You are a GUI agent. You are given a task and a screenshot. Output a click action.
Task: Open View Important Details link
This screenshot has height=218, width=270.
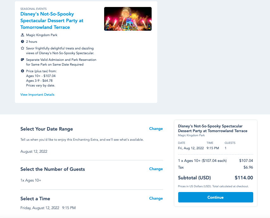tap(37, 95)
